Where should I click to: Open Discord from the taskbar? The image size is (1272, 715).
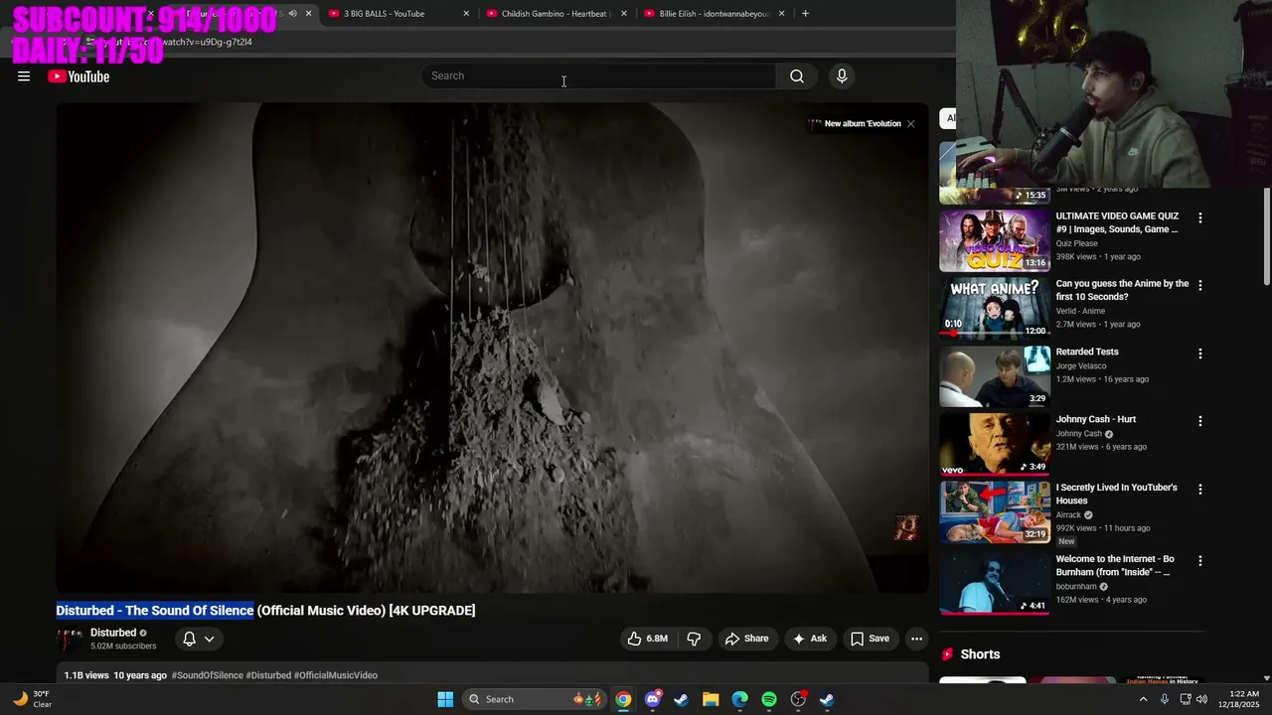652,699
